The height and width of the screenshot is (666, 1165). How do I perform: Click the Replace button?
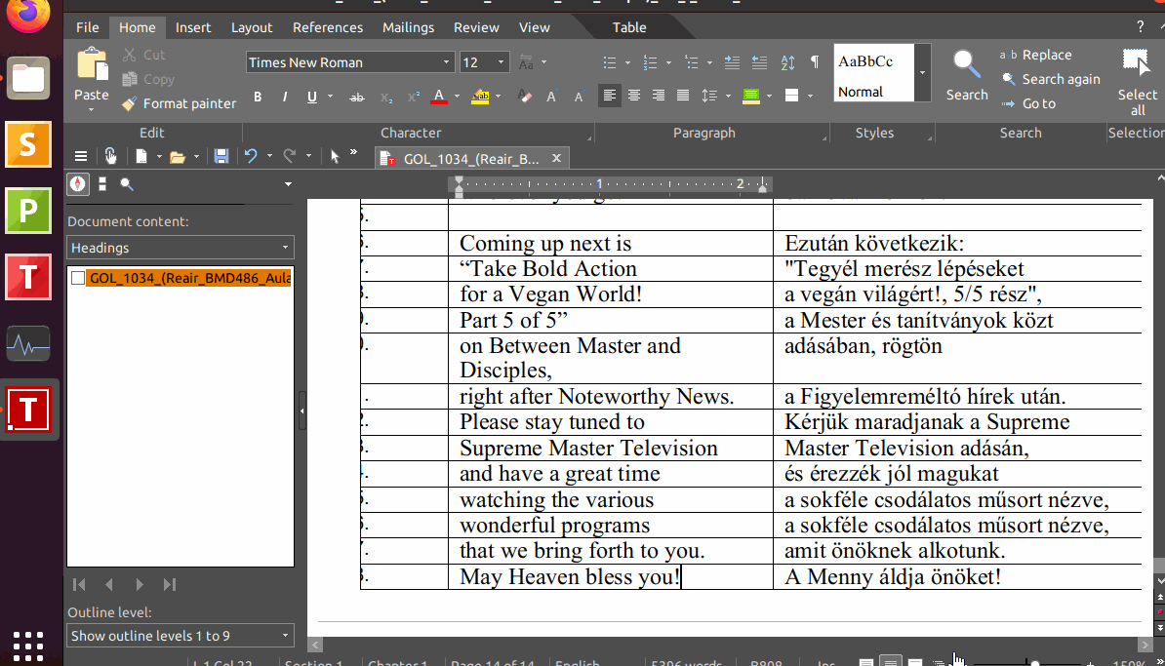click(1045, 55)
